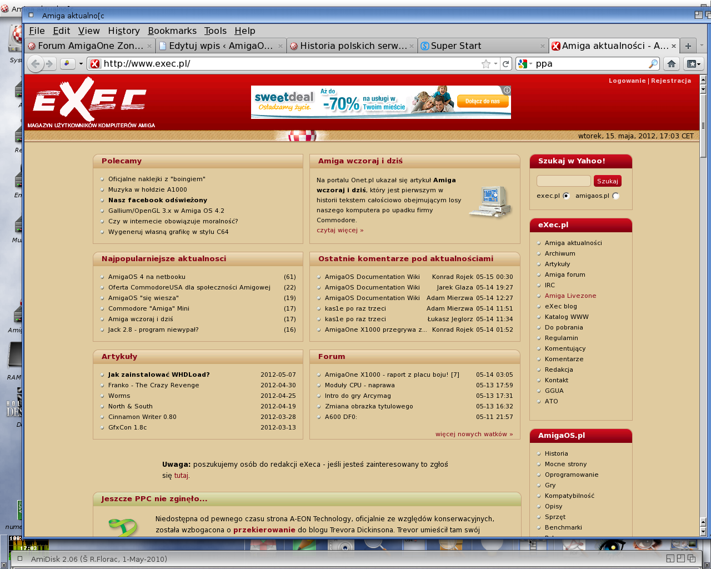The width and height of the screenshot is (711, 569).
Task: Go forward with the browser forward arrow
Action: click(49, 64)
